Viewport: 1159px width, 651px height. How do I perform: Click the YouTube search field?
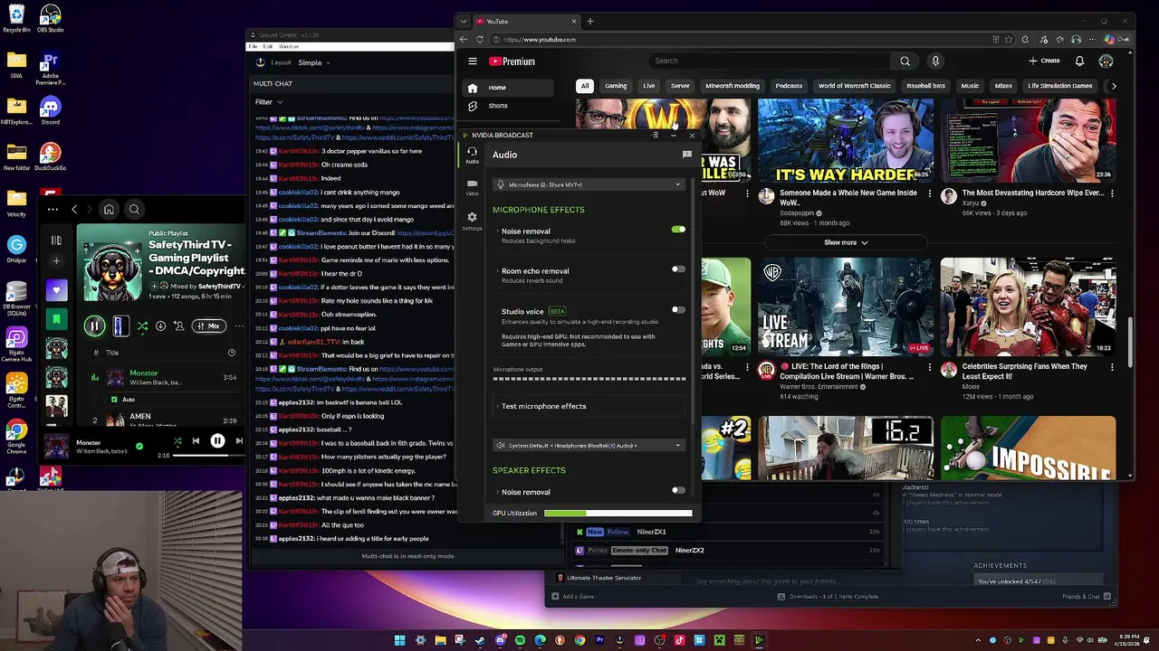770,61
